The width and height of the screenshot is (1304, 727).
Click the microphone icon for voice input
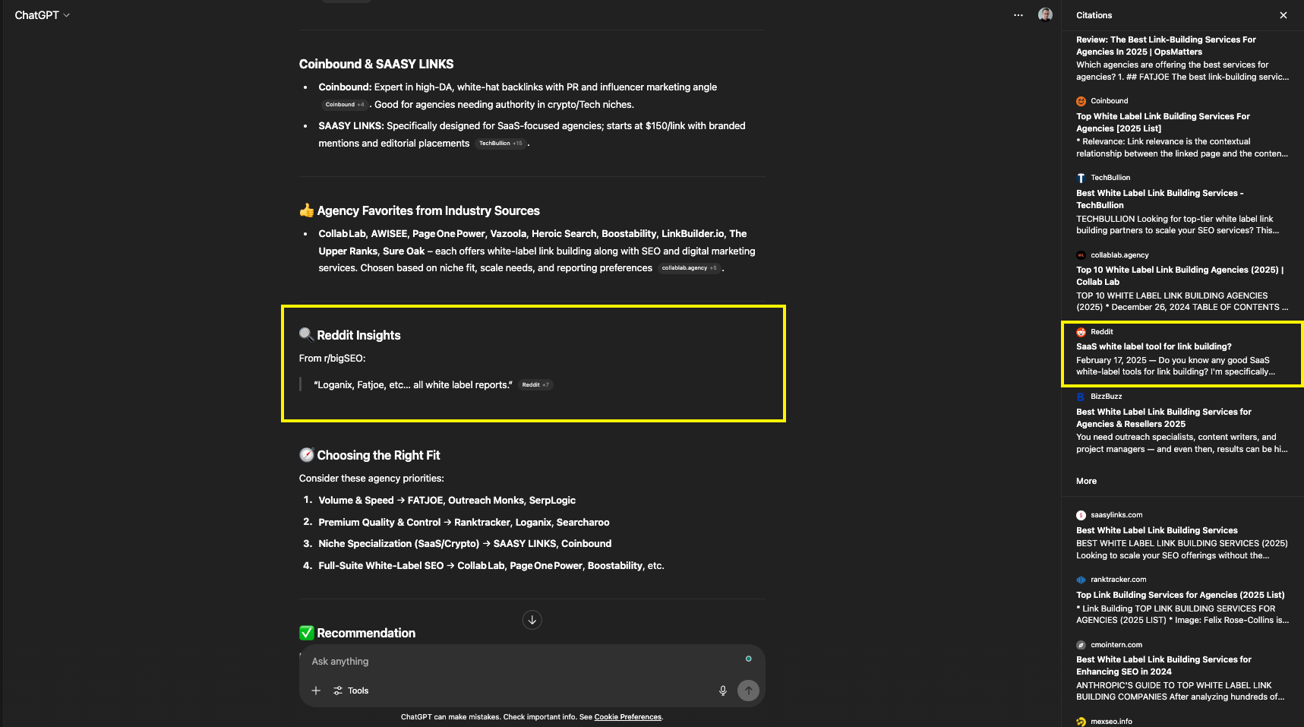(722, 690)
